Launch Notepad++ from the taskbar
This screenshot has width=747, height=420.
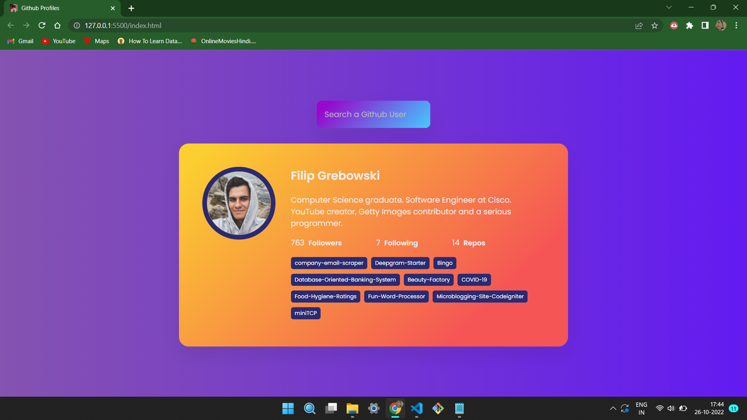click(459, 408)
